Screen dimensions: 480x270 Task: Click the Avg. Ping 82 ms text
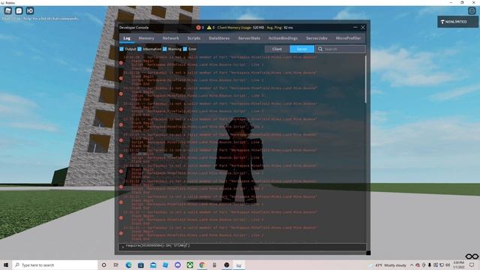[280, 28]
